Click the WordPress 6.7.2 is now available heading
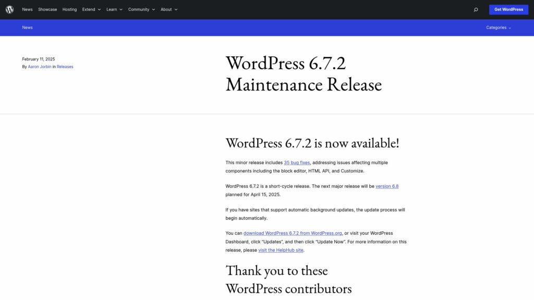The width and height of the screenshot is (534, 300). [x=312, y=143]
